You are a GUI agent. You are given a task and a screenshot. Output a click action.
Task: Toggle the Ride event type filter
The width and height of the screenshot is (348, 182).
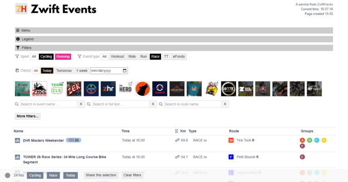pos(132,56)
